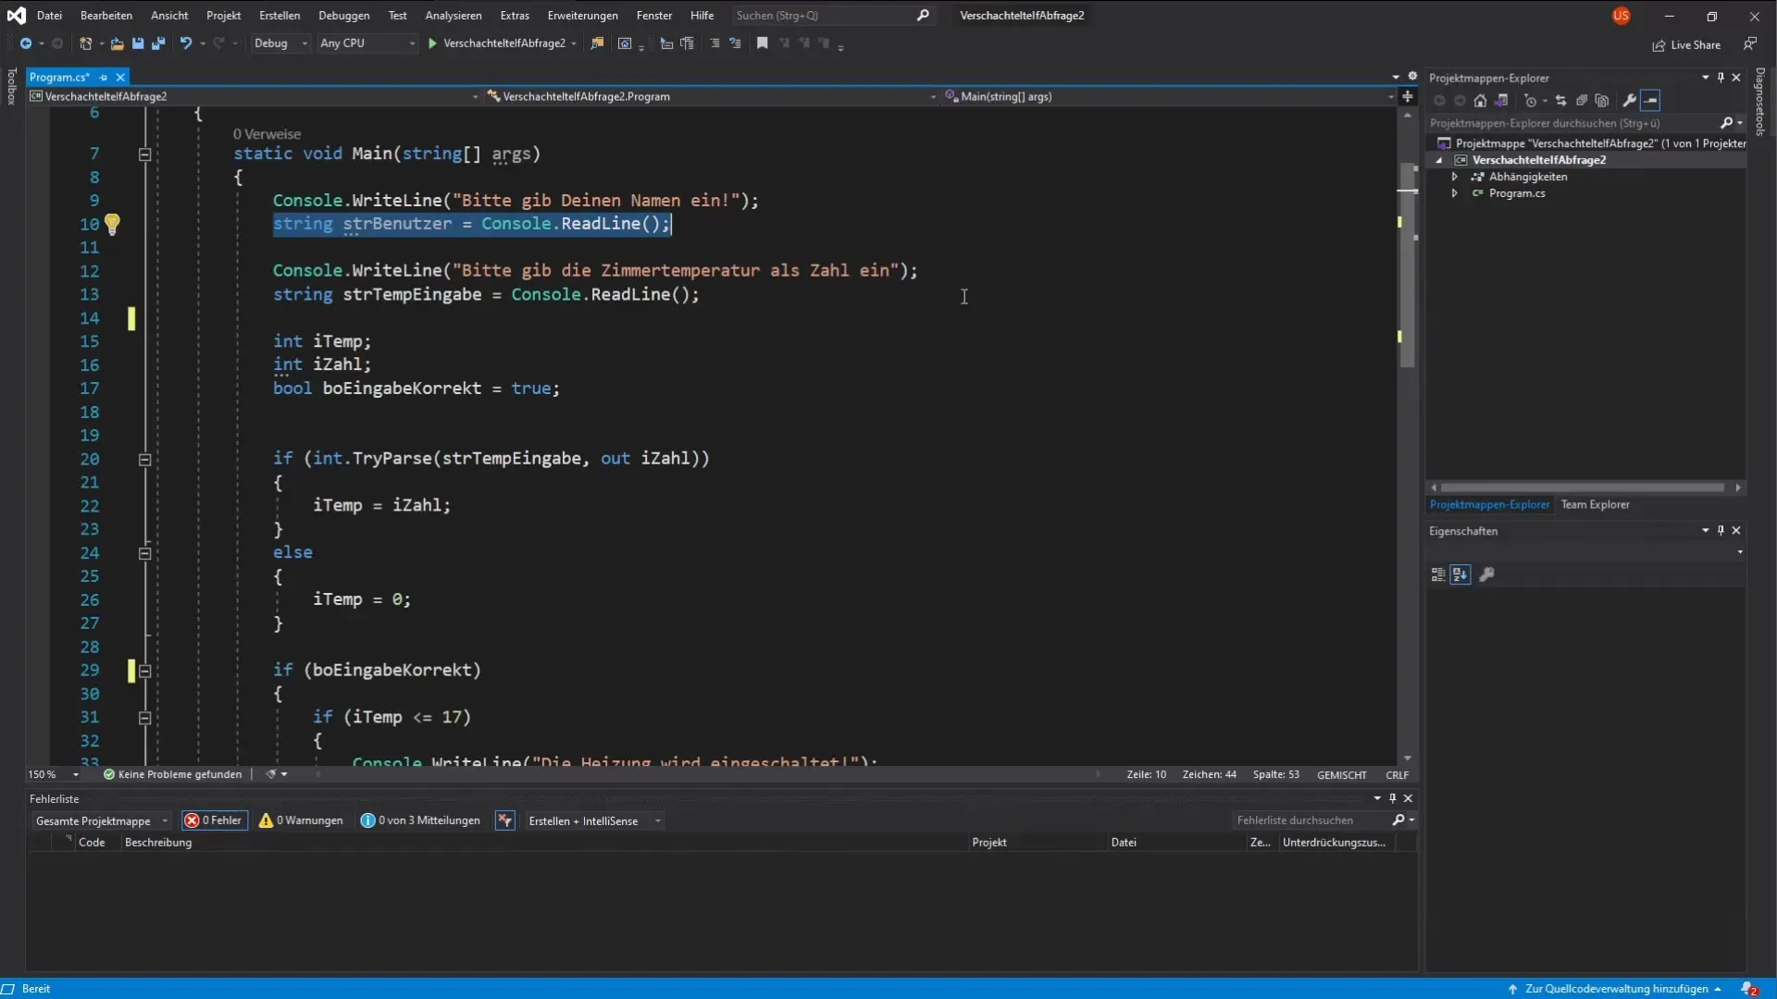Open the Bearbeiten menu
Image resolution: width=1777 pixels, height=999 pixels.
tap(106, 16)
